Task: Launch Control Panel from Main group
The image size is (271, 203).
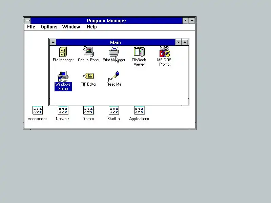Action: coord(88,52)
